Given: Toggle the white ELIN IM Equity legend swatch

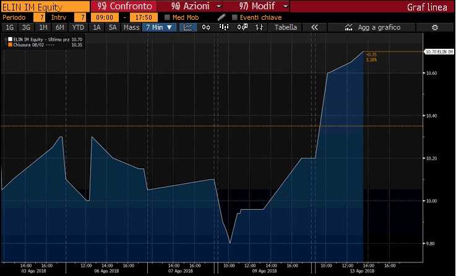Looking at the screenshot, I should tap(10, 39).
